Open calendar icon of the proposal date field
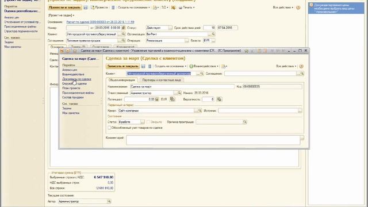 [123, 28]
